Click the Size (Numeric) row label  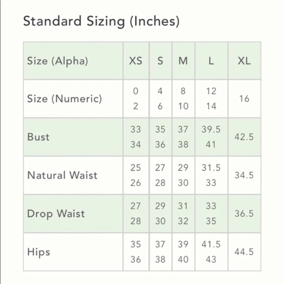click(x=64, y=99)
